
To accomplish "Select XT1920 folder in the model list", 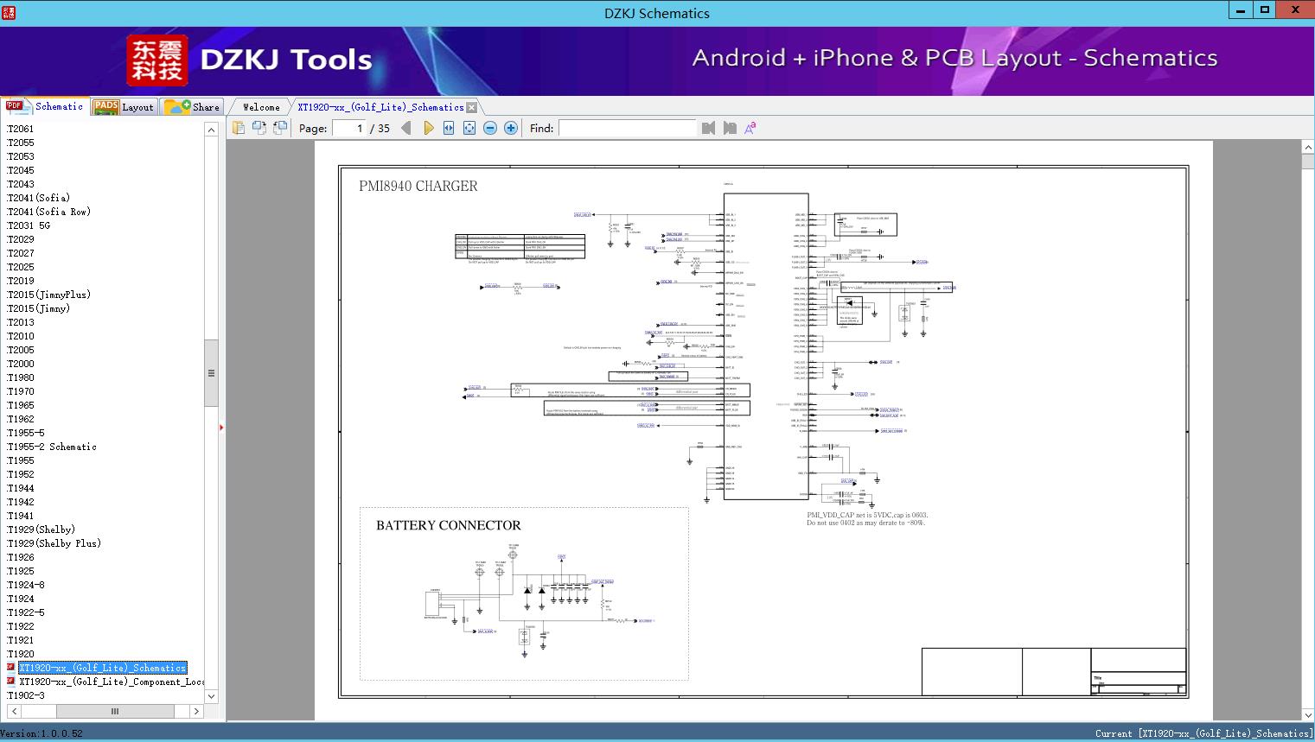I will 21,654.
